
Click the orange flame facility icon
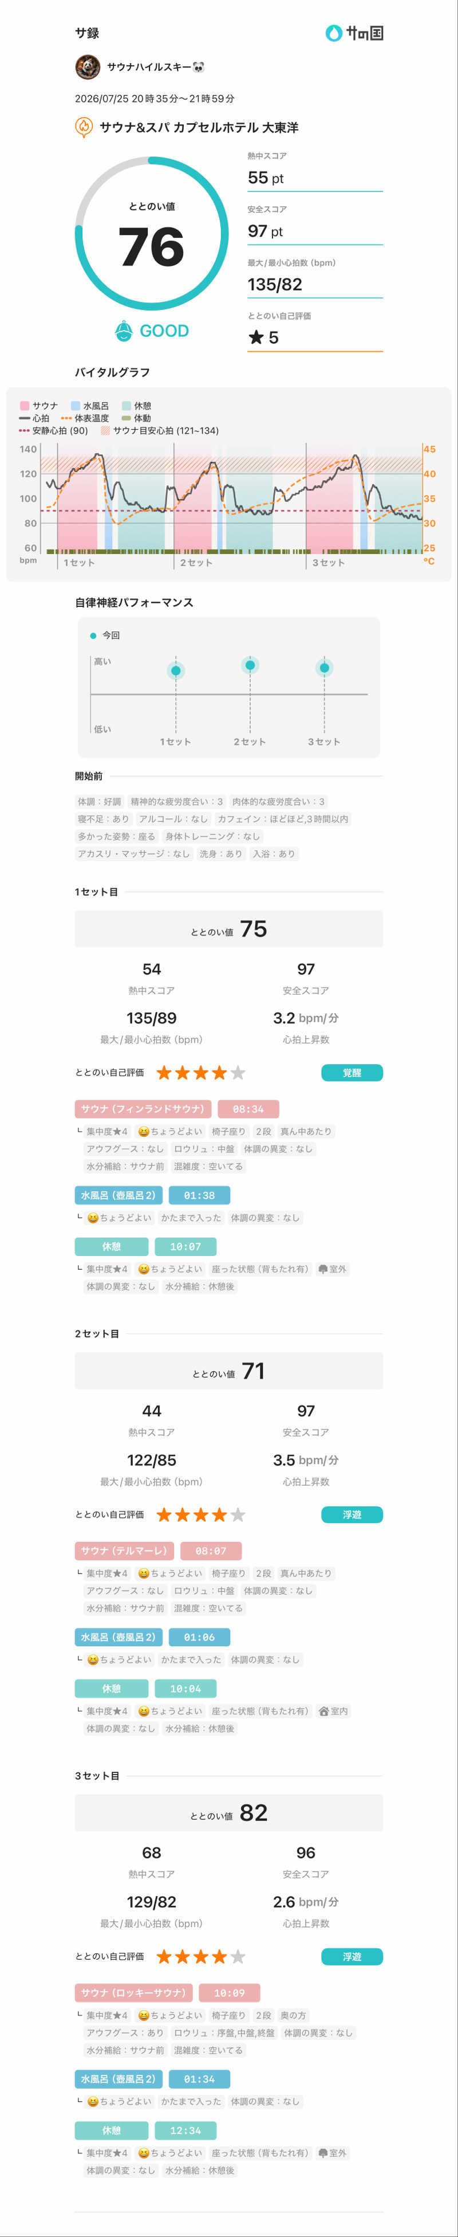click(x=84, y=127)
